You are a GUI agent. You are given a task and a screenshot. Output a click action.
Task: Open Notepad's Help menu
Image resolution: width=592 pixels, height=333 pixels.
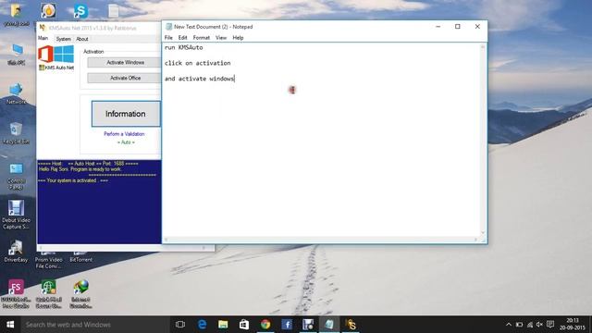(x=238, y=38)
